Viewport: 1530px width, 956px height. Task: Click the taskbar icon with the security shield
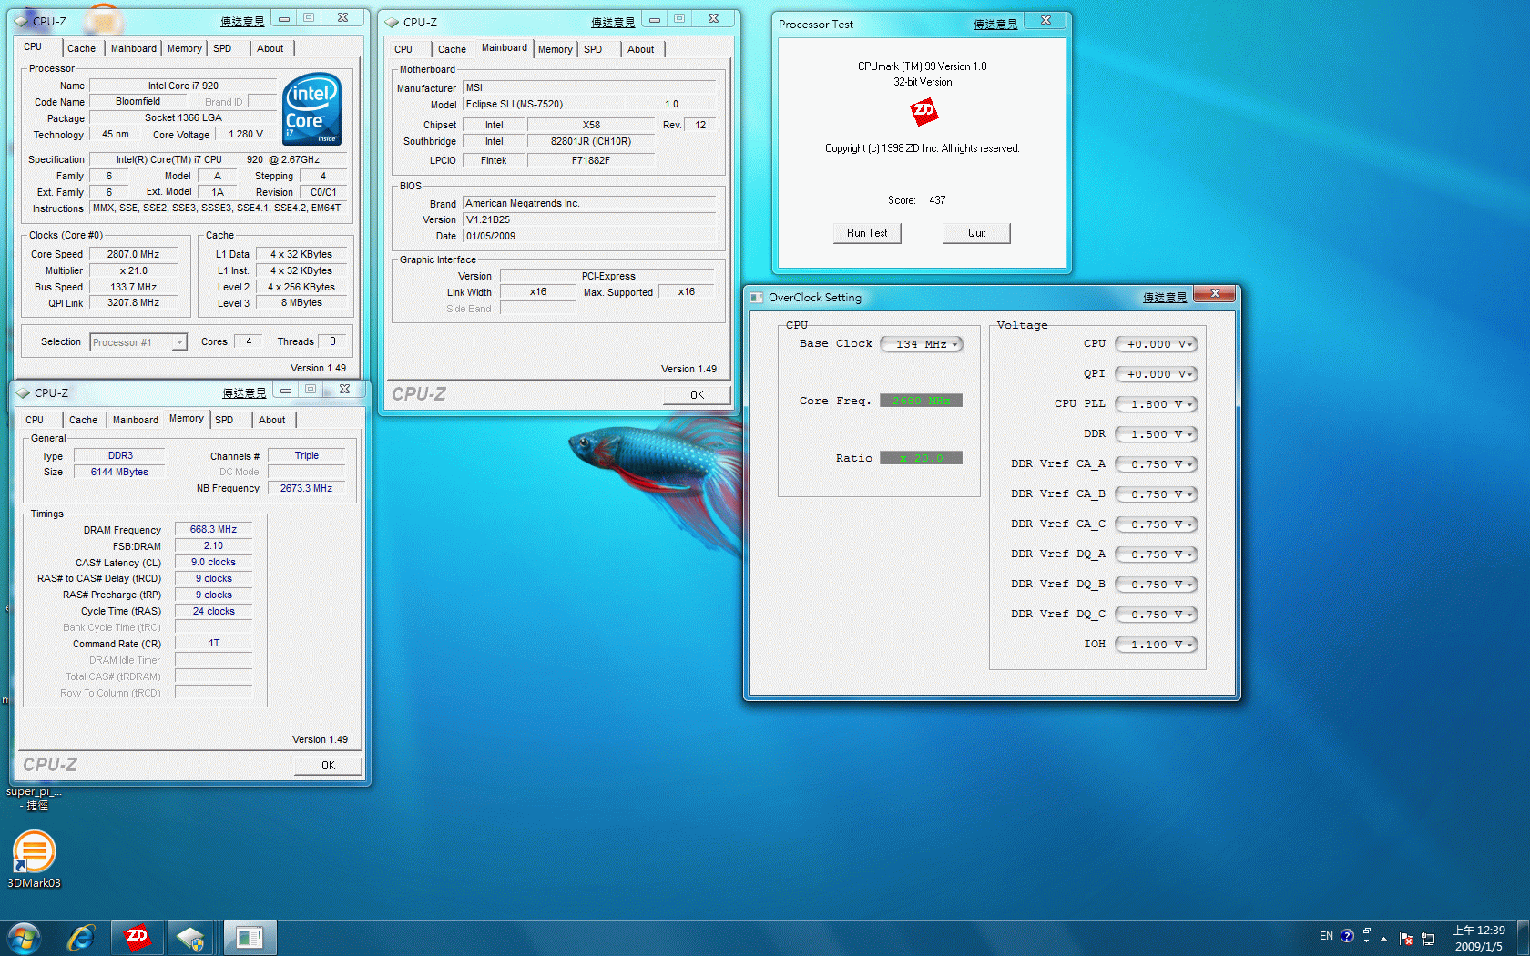click(191, 937)
